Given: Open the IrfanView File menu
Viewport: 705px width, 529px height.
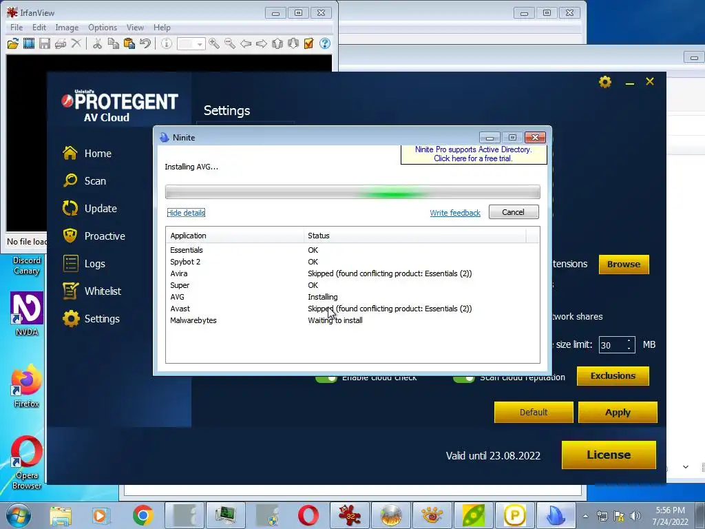Looking at the screenshot, I should (x=17, y=28).
